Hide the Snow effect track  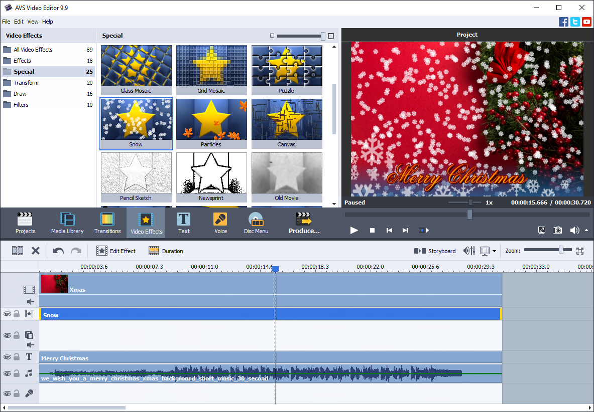coord(8,314)
